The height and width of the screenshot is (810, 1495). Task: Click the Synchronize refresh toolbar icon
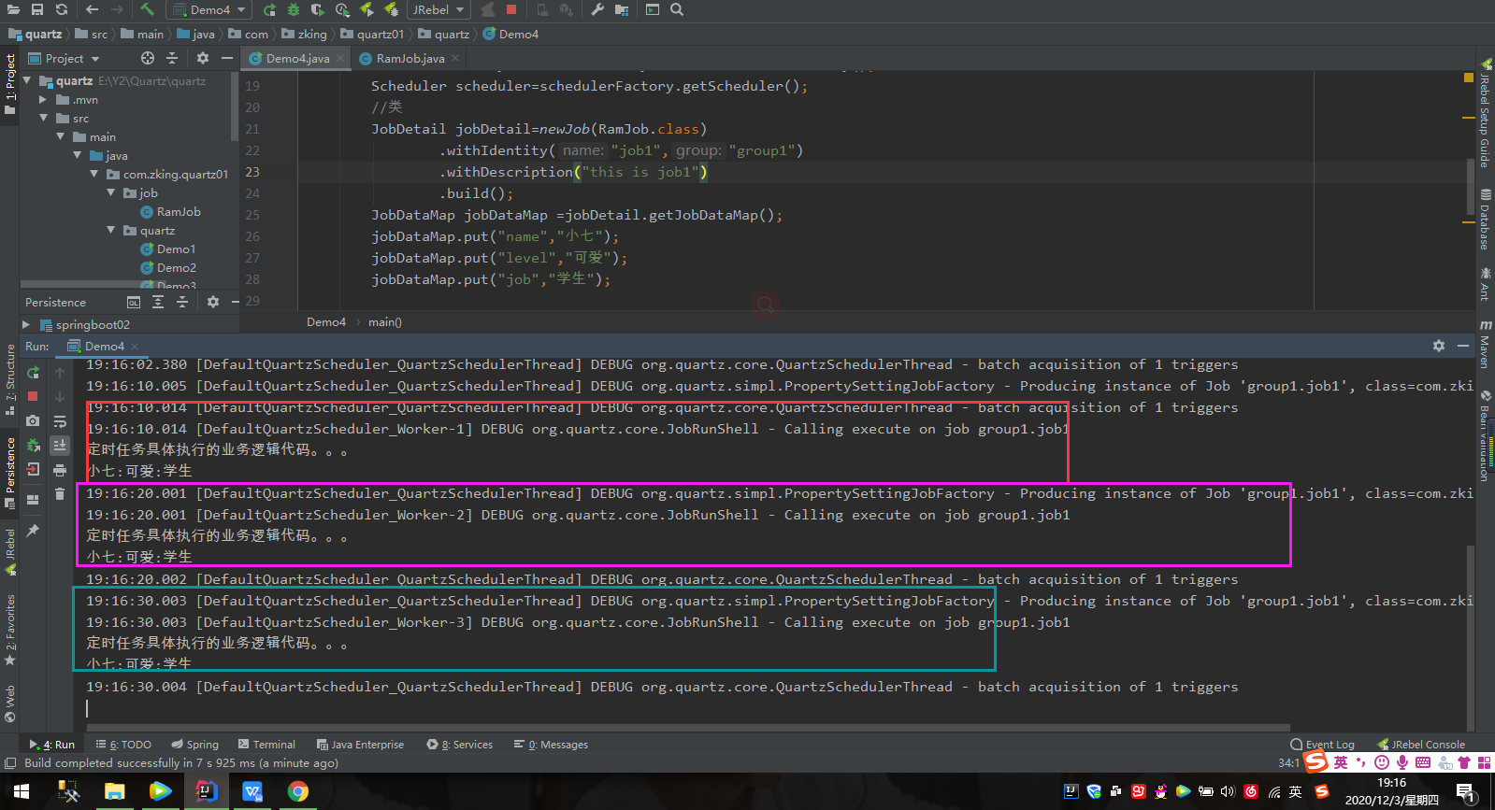62,9
